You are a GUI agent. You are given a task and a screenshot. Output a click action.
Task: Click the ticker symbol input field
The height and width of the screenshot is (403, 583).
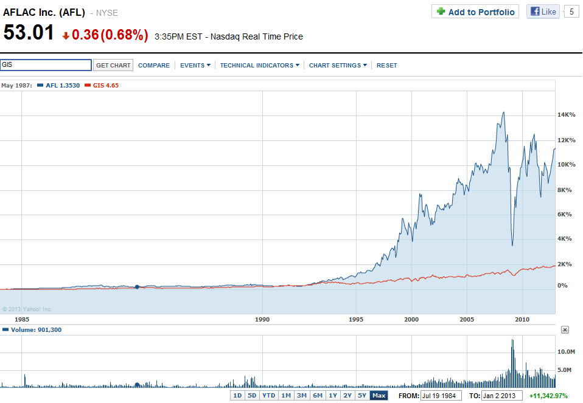coord(46,65)
